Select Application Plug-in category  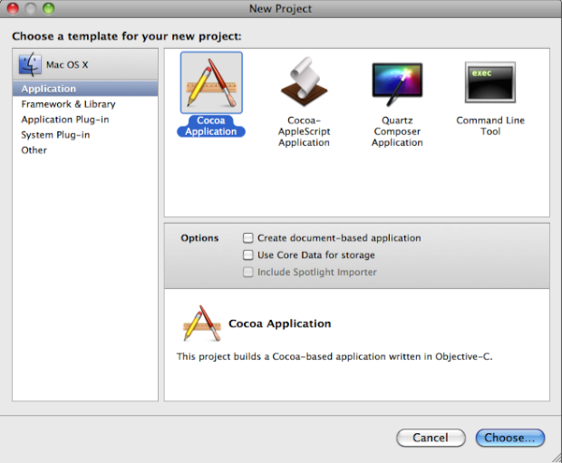[85, 120]
